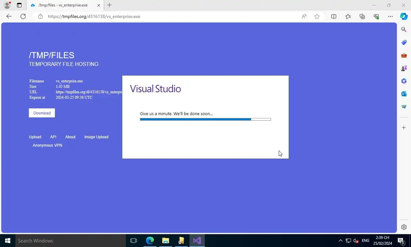Open sidebar settings gear
This screenshot has width=411, height=247.
404,227
